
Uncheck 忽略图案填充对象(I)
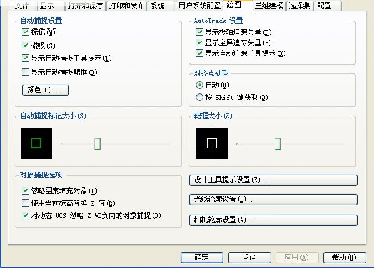(25, 191)
